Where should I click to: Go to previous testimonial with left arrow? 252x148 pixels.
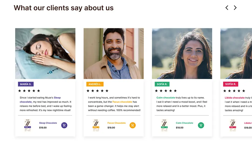coord(227,8)
